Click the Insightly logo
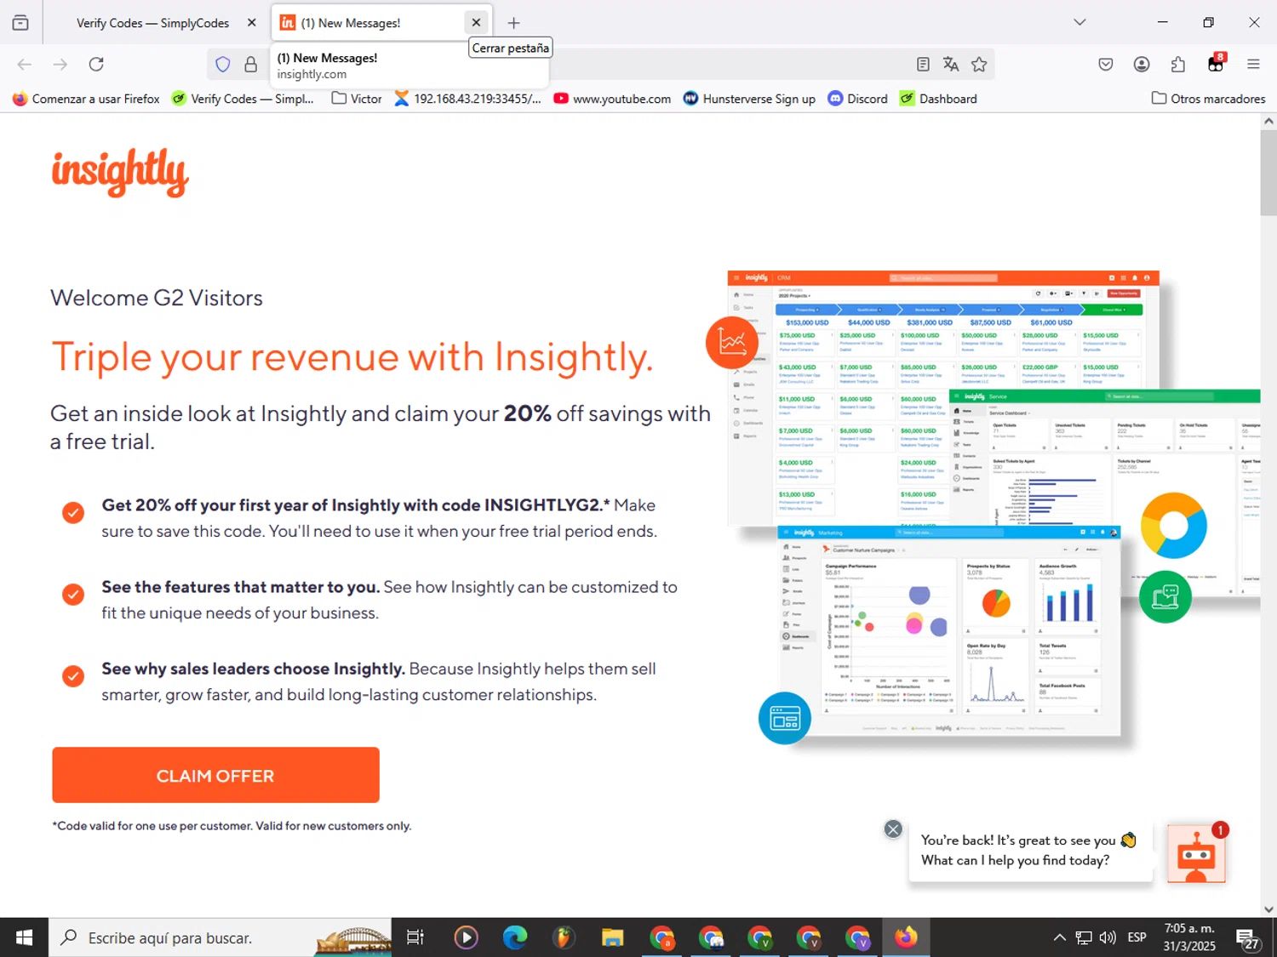Viewport: 1277px width, 957px height. pos(120,173)
